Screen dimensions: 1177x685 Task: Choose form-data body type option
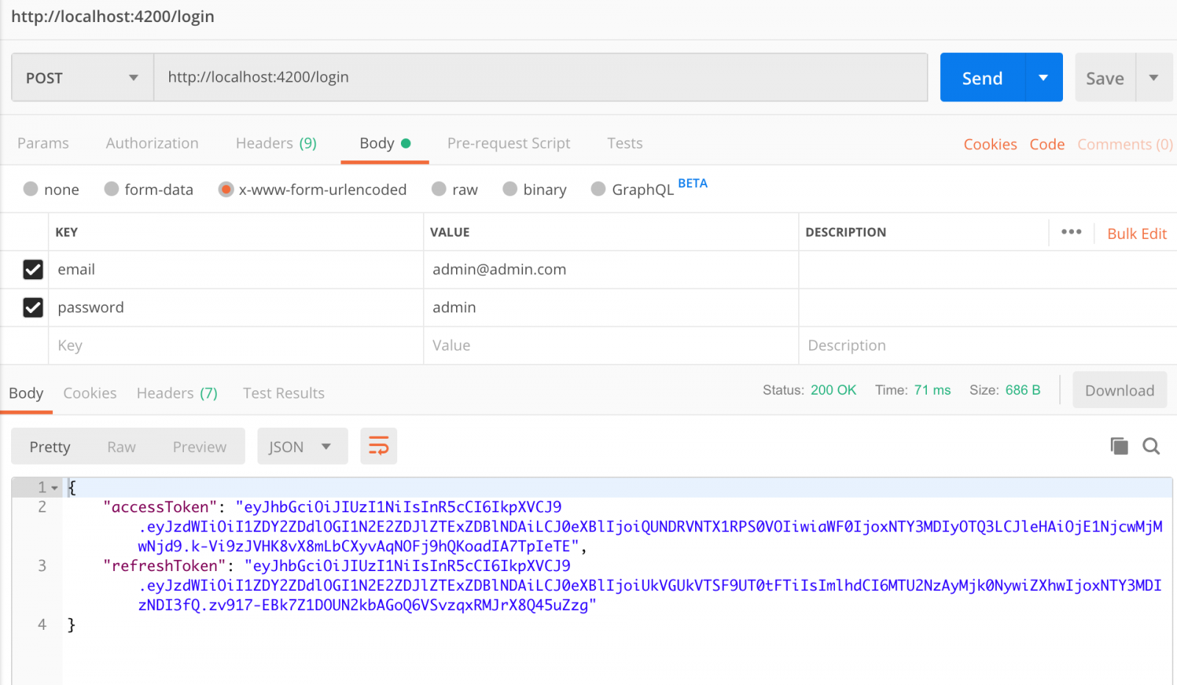click(x=112, y=190)
